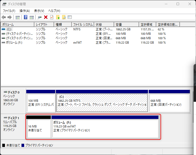
Task: Click the 119.22 GB capacity cell
Action: 122,43
